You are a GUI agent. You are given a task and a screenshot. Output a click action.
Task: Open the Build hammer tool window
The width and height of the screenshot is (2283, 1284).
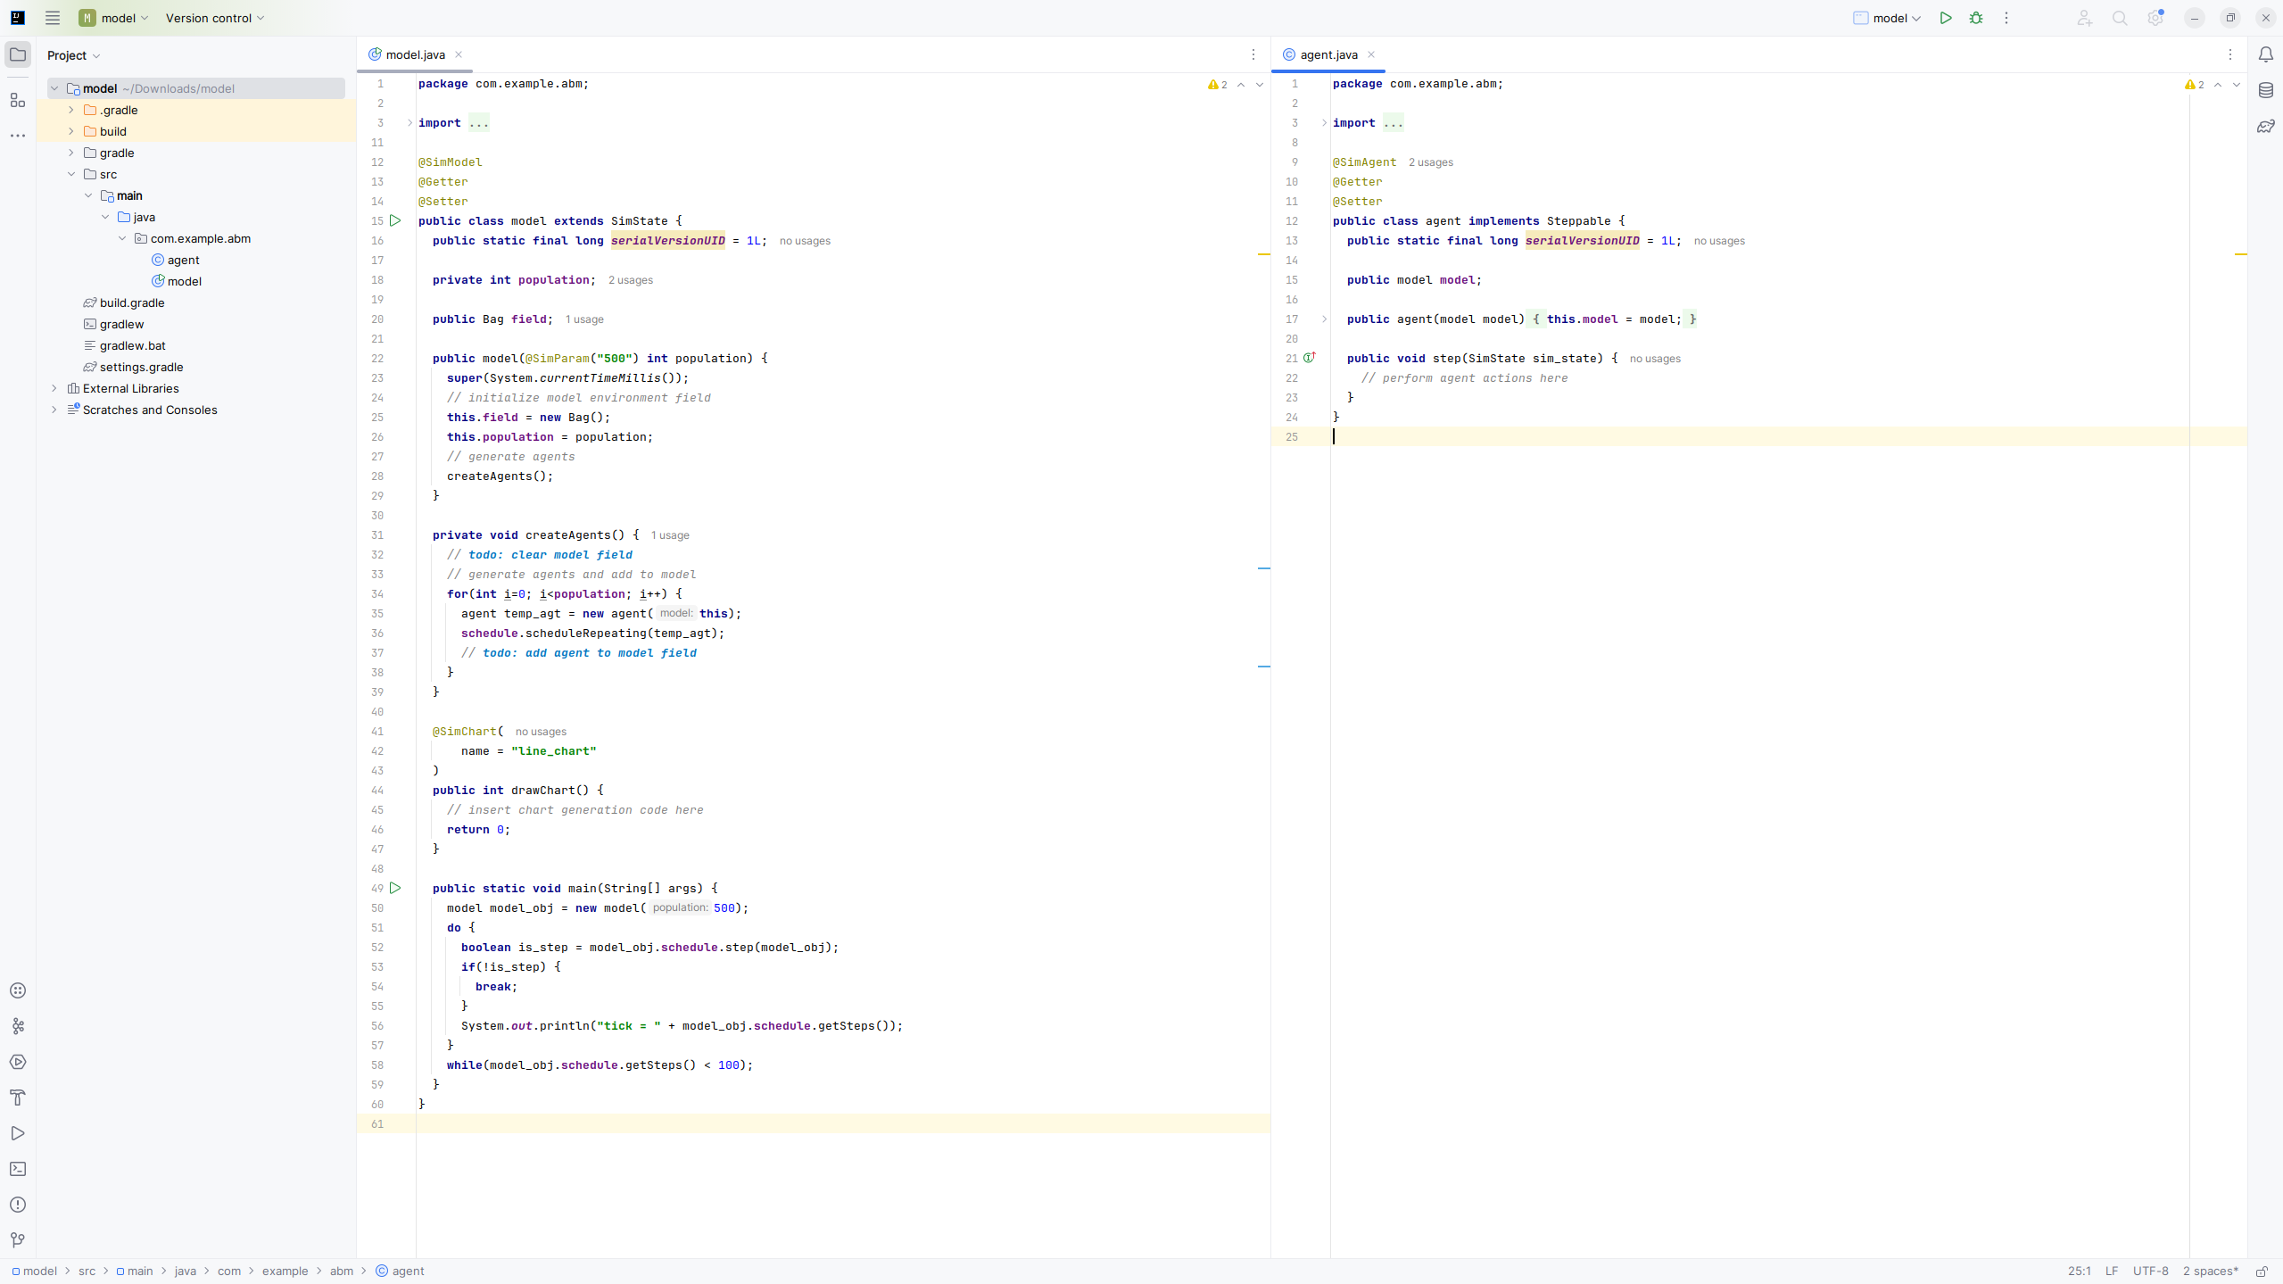[x=18, y=1098]
